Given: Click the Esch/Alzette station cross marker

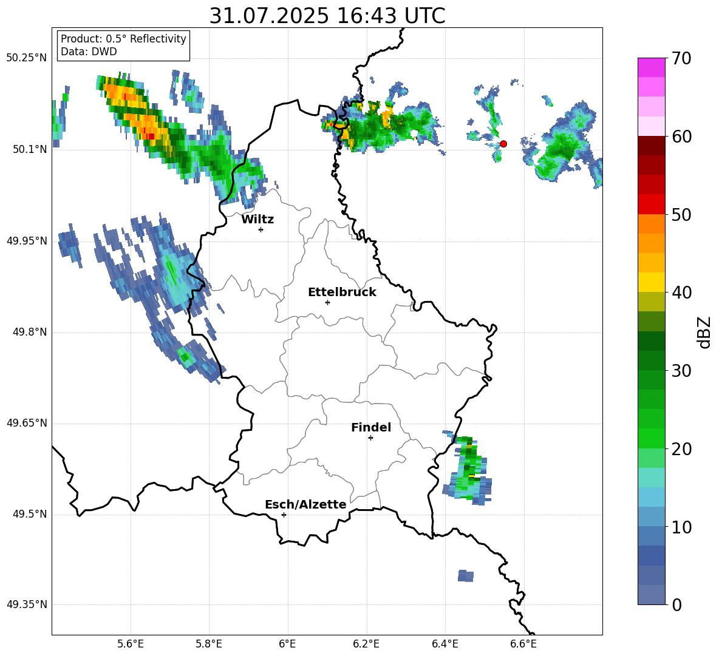Looking at the screenshot, I should tap(284, 515).
